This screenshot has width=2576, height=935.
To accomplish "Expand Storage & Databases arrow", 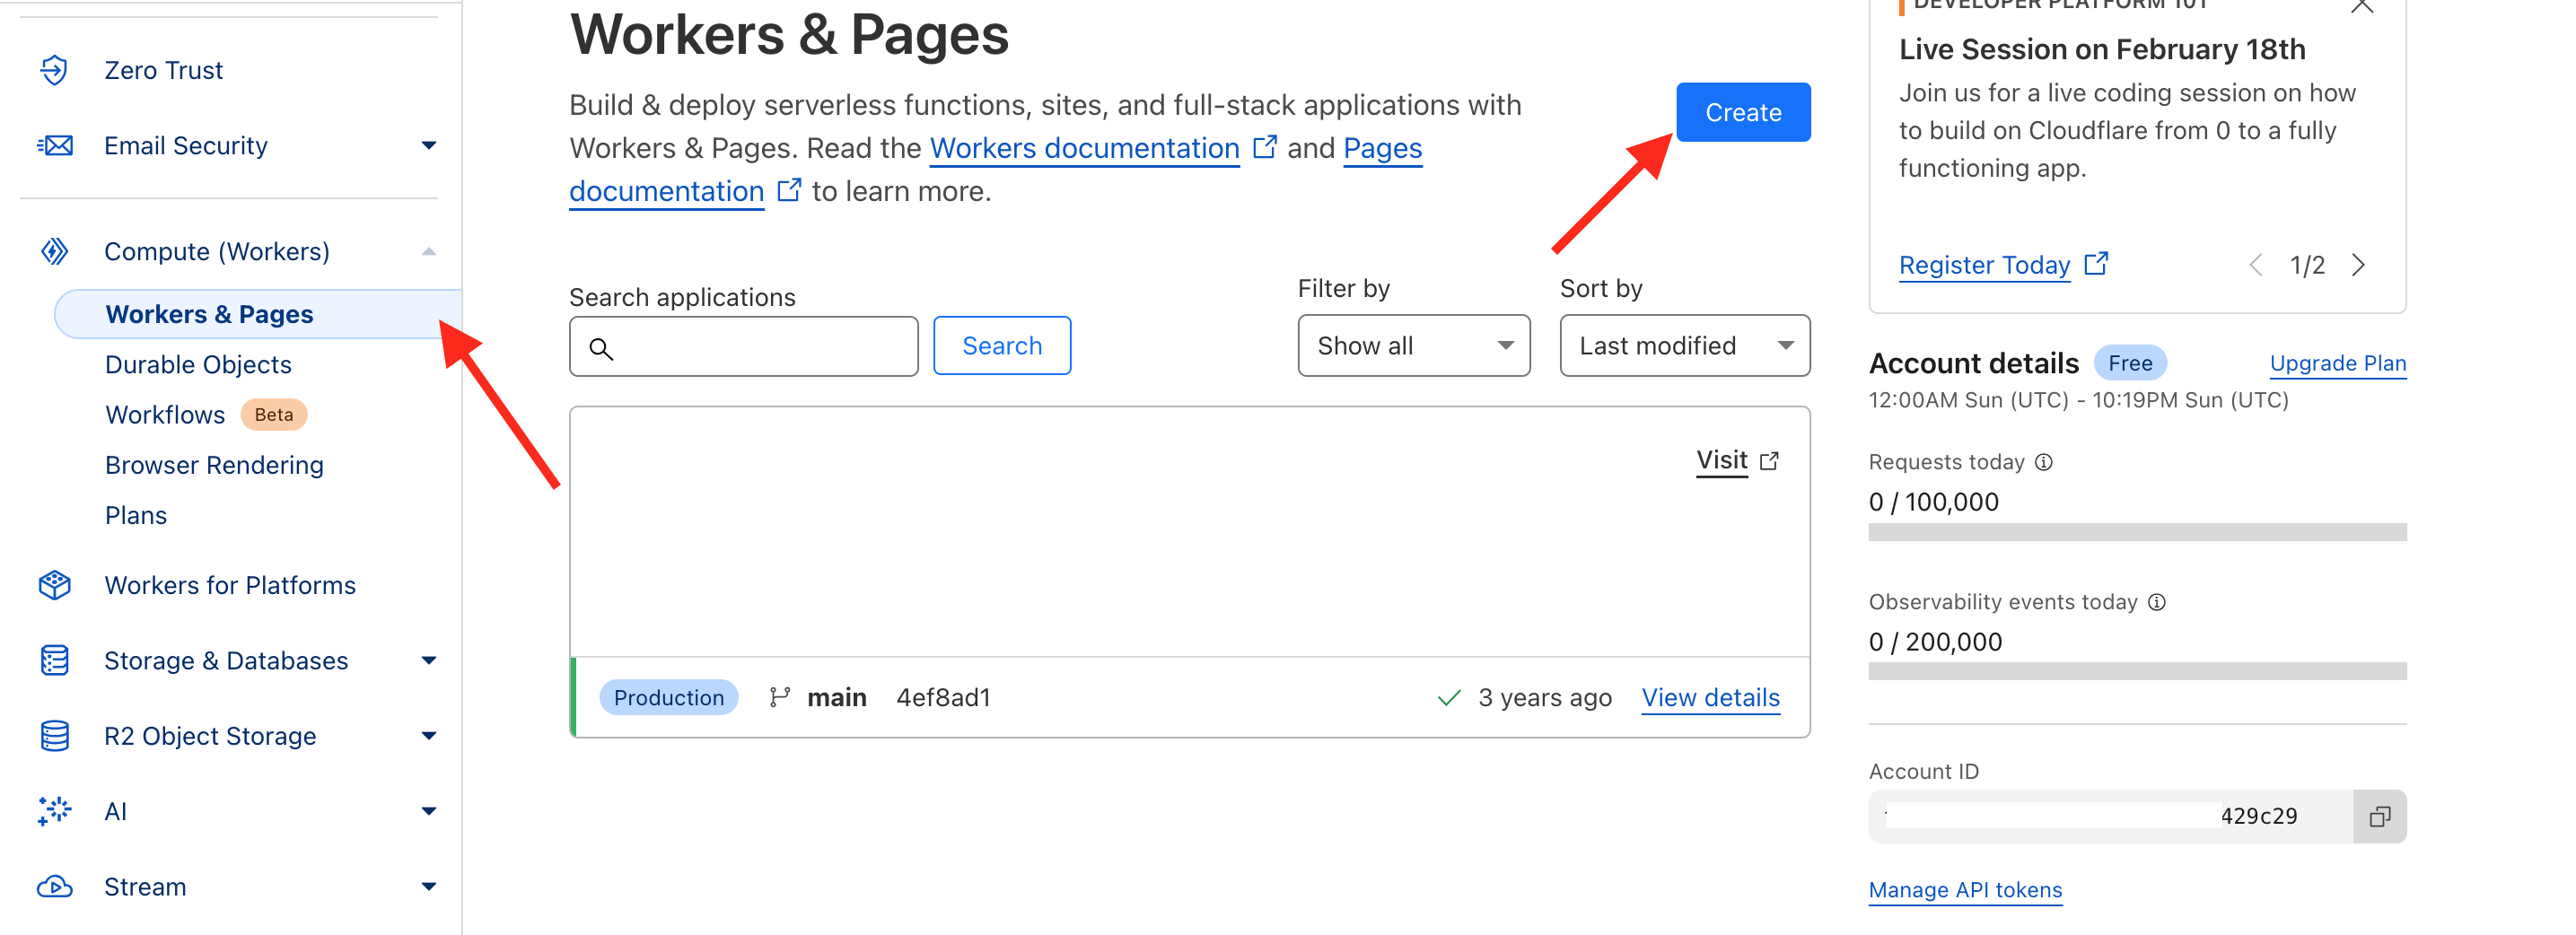I will click(429, 660).
